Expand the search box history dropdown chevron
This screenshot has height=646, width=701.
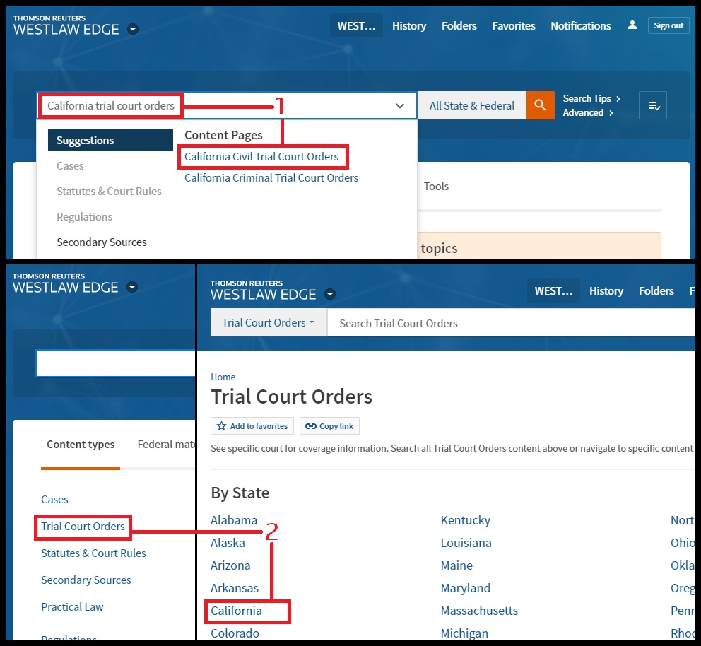click(400, 106)
